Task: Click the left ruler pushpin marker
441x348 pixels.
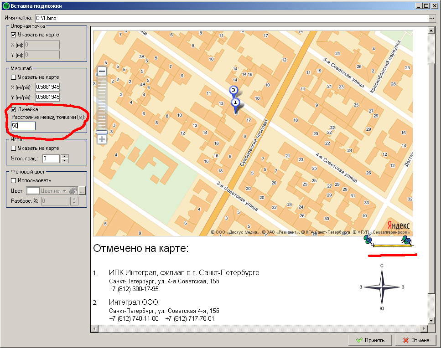Action: [x=368, y=240]
